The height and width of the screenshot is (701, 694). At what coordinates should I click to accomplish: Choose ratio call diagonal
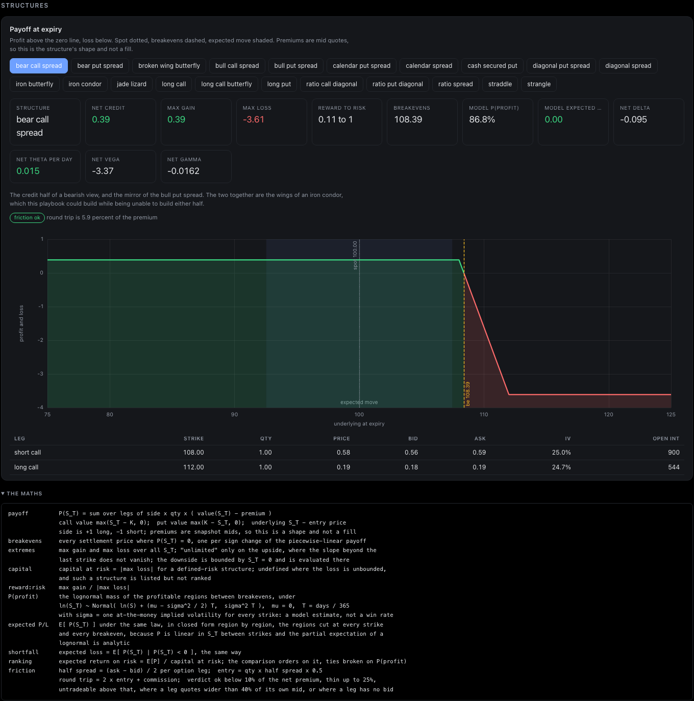(x=332, y=84)
